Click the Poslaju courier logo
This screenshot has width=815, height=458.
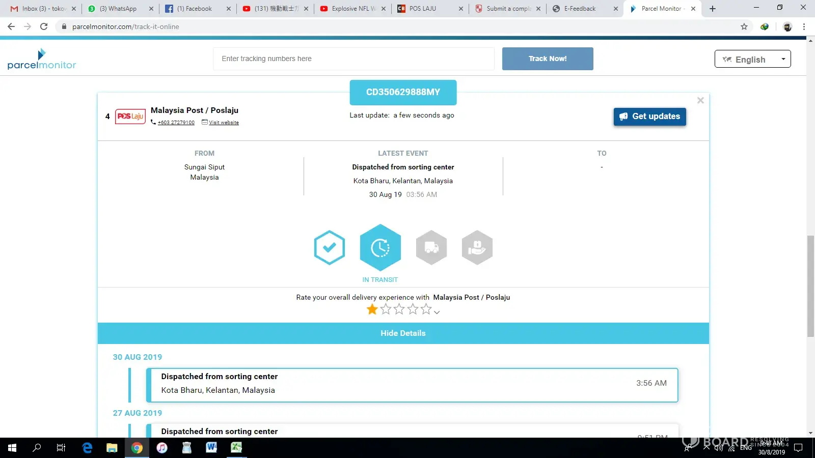(x=130, y=117)
